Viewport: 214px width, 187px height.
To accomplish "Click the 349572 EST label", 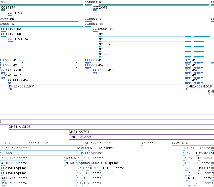I will point(189,158).
